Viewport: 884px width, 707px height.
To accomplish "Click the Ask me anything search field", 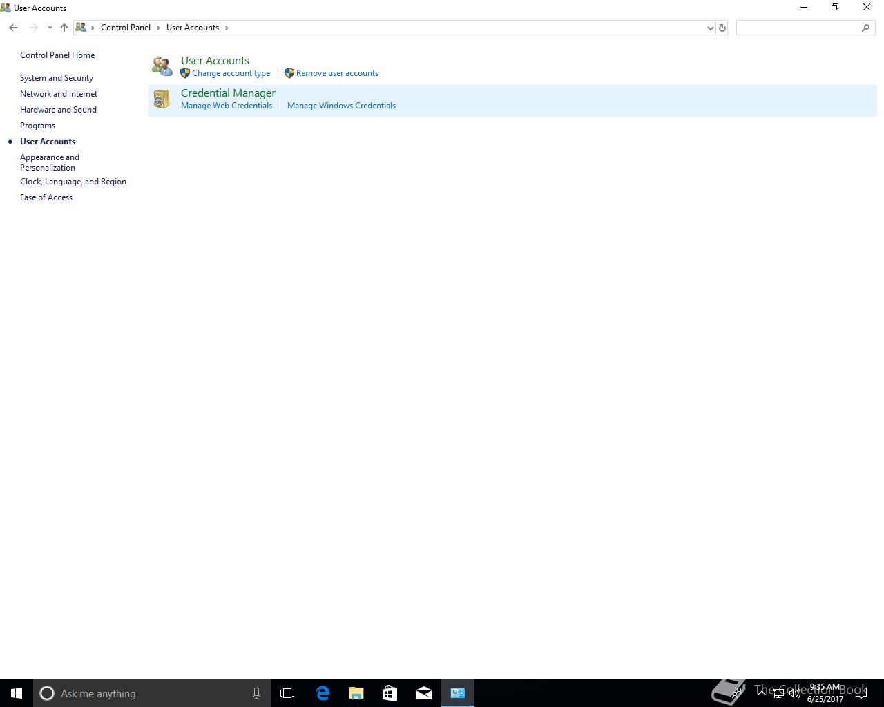I will tap(152, 693).
